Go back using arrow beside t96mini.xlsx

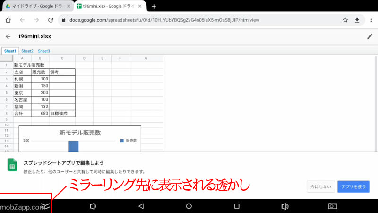8,36
